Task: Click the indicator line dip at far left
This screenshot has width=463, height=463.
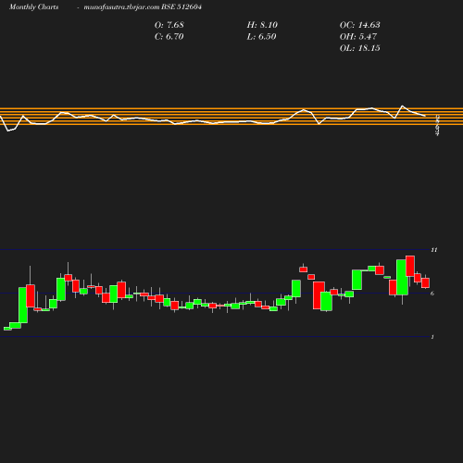Action: (x=8, y=131)
